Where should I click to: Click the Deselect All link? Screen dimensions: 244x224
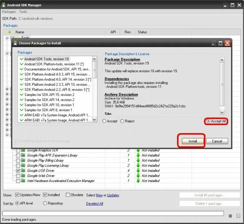(x=94, y=204)
